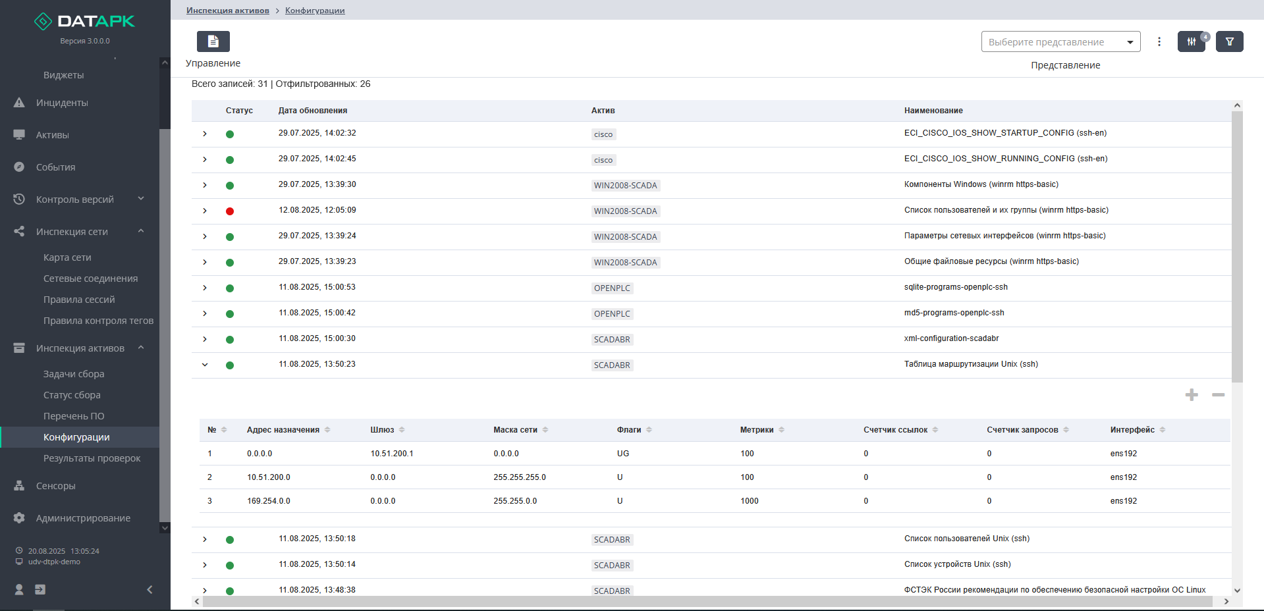The image size is (1264, 611).
Task: Collapse the Инспекция сети menu section
Action: point(141,231)
